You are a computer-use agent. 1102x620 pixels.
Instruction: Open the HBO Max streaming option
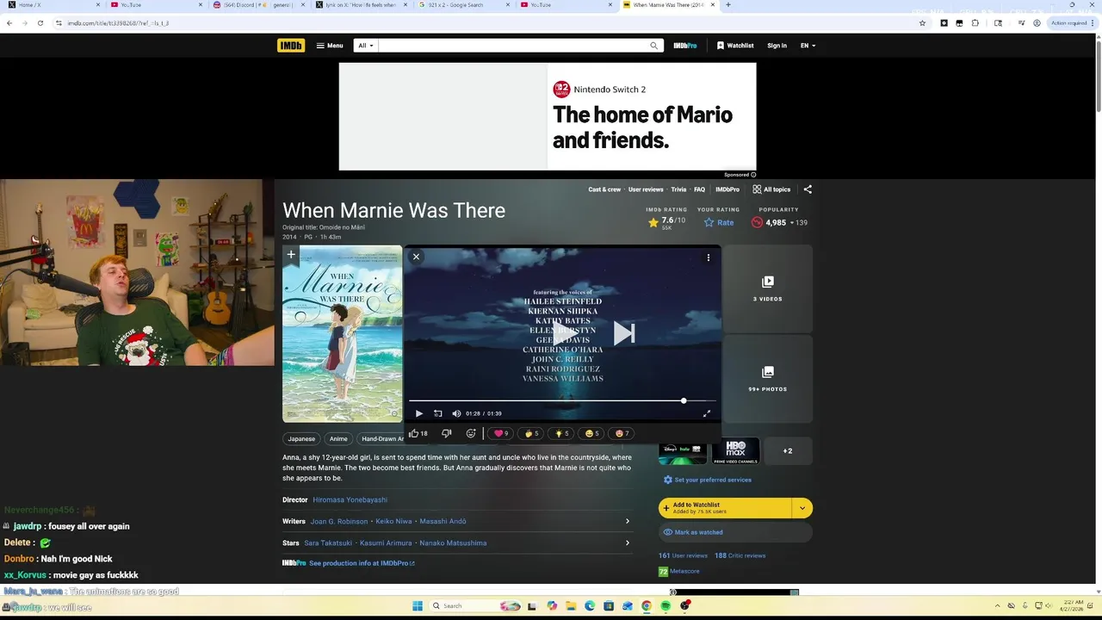[735, 450]
